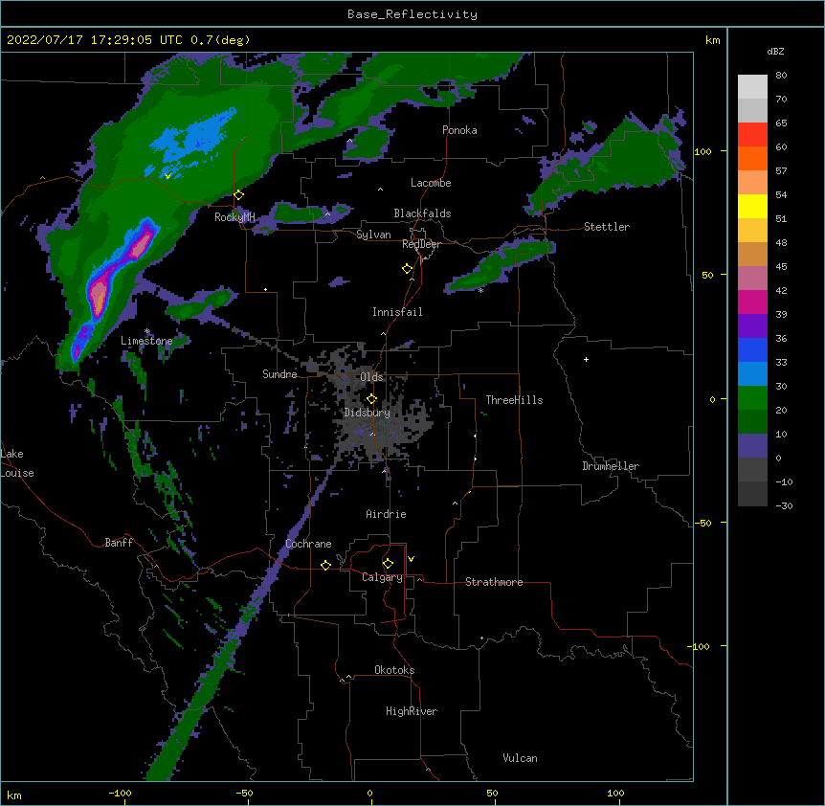Click the Cochrane town label
Image resolution: width=825 pixels, height=806 pixels.
click(x=308, y=544)
